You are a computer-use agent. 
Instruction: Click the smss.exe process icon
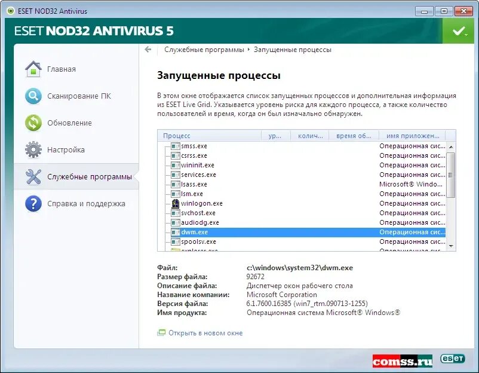pyautogui.click(x=176, y=146)
